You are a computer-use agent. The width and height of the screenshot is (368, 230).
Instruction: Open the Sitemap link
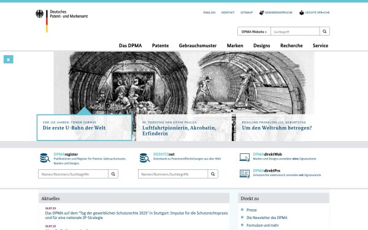pyautogui.click(x=247, y=12)
